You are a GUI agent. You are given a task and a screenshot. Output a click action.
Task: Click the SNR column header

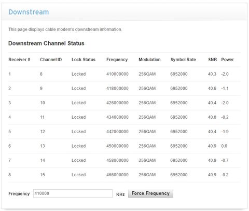click(x=213, y=60)
